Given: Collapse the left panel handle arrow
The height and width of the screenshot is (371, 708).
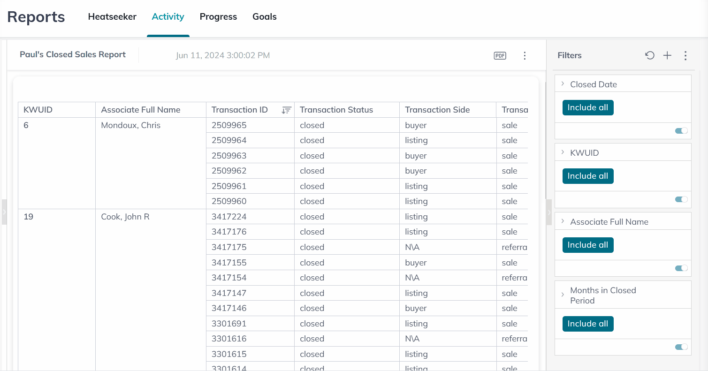Looking at the screenshot, I should (4, 212).
